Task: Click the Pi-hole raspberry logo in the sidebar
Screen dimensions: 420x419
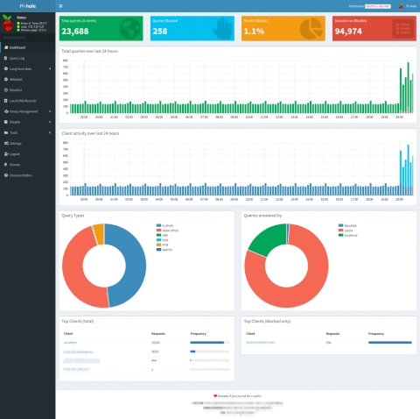Action: tap(7, 23)
